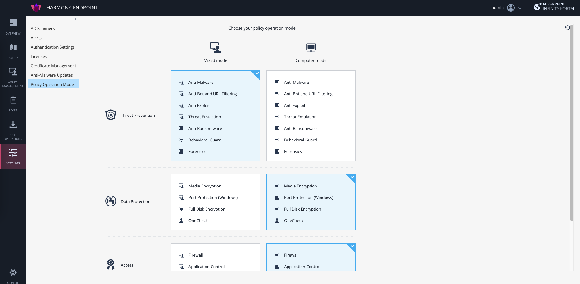Click the vertical page scrollbar
The height and width of the screenshot is (284, 580).
[x=571, y=125]
